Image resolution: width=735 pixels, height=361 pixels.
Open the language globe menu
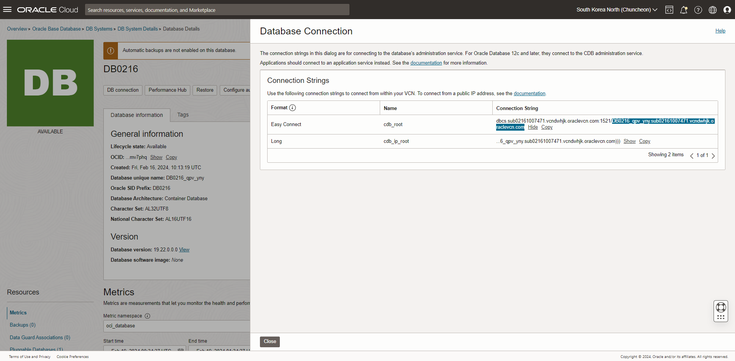[713, 10]
